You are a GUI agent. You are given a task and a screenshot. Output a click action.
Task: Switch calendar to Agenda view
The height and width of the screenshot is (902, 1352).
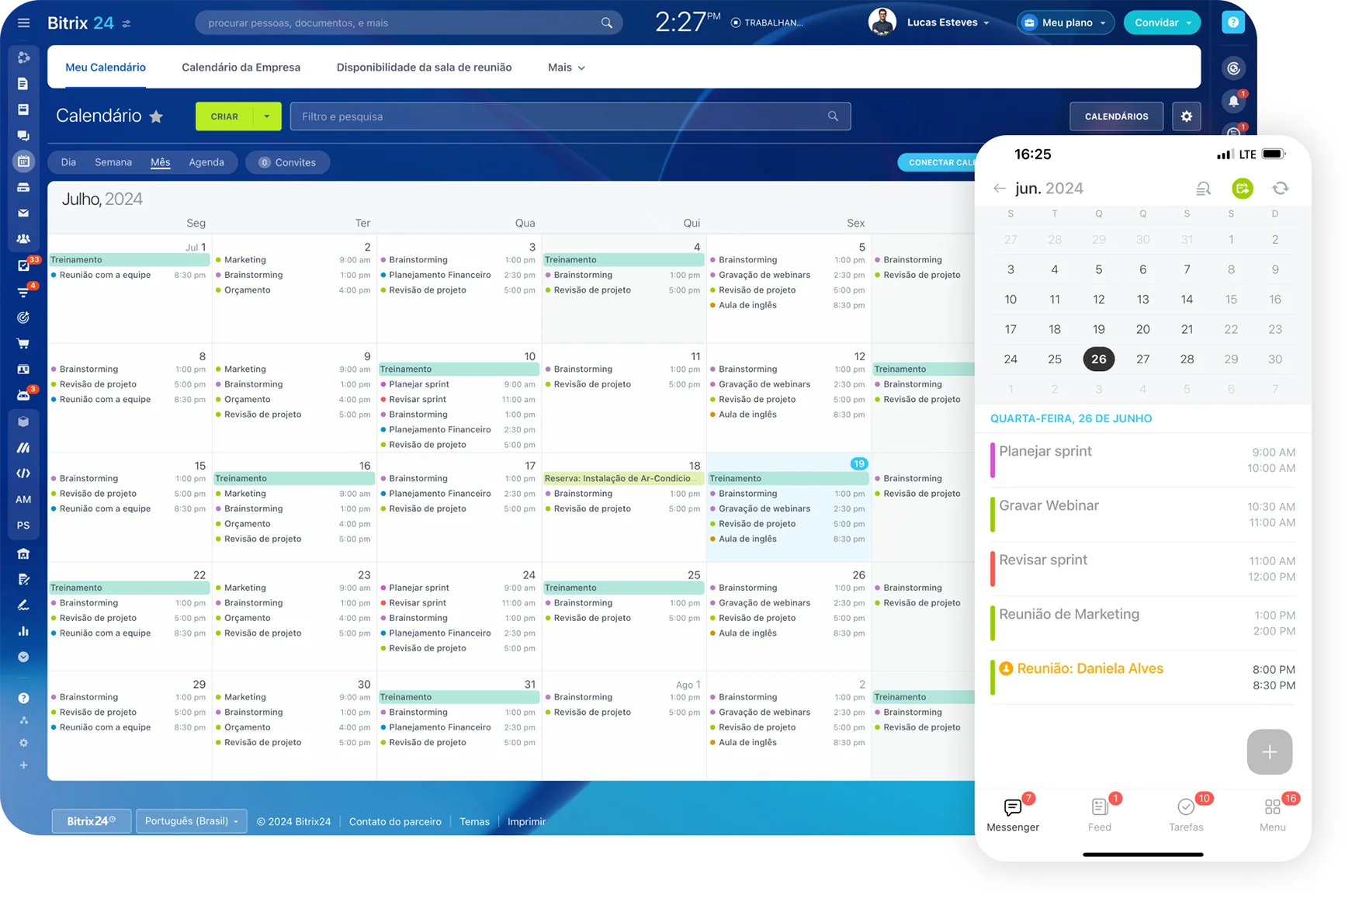tap(206, 162)
